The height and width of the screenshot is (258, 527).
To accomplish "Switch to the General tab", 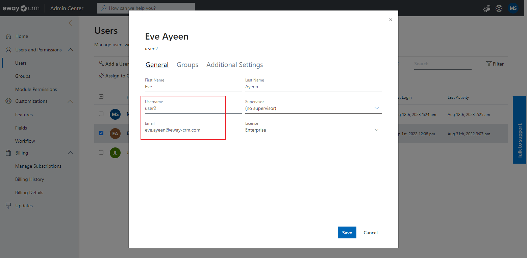I will click(x=157, y=65).
